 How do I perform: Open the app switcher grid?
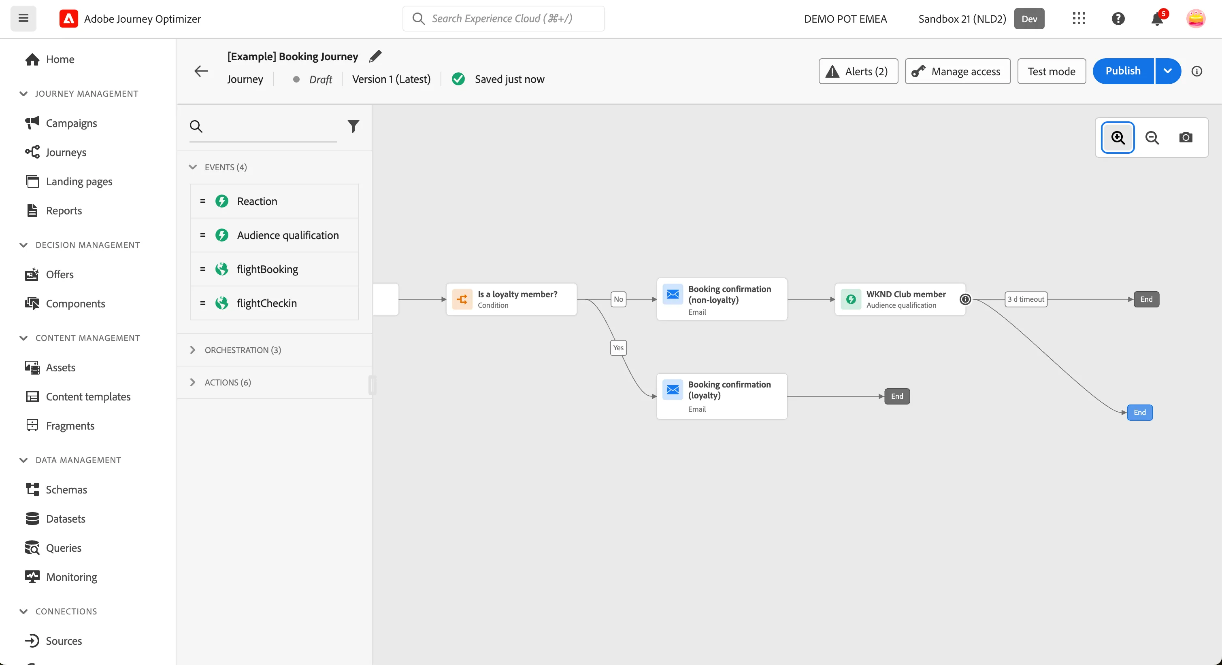(1079, 19)
